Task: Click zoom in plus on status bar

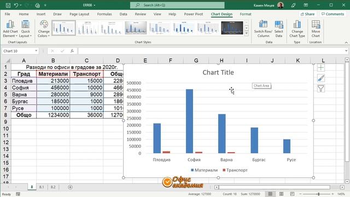Action: (x=333, y=194)
